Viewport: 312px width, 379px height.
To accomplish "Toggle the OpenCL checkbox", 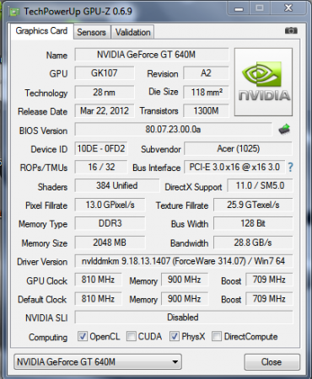I will click(83, 336).
